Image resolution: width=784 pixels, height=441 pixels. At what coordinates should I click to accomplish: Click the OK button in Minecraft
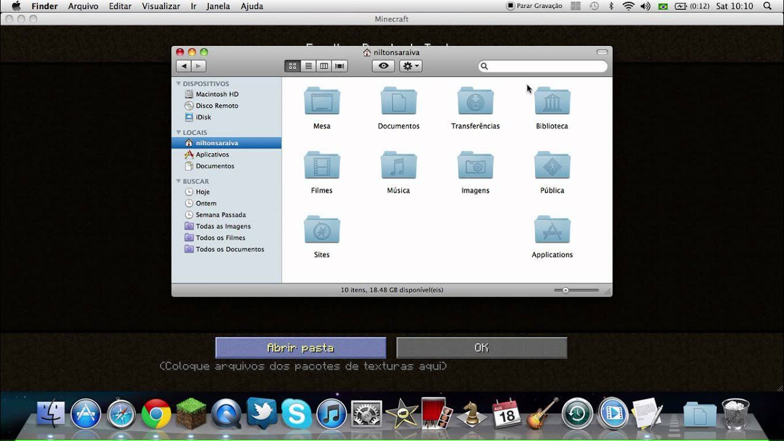[481, 348]
